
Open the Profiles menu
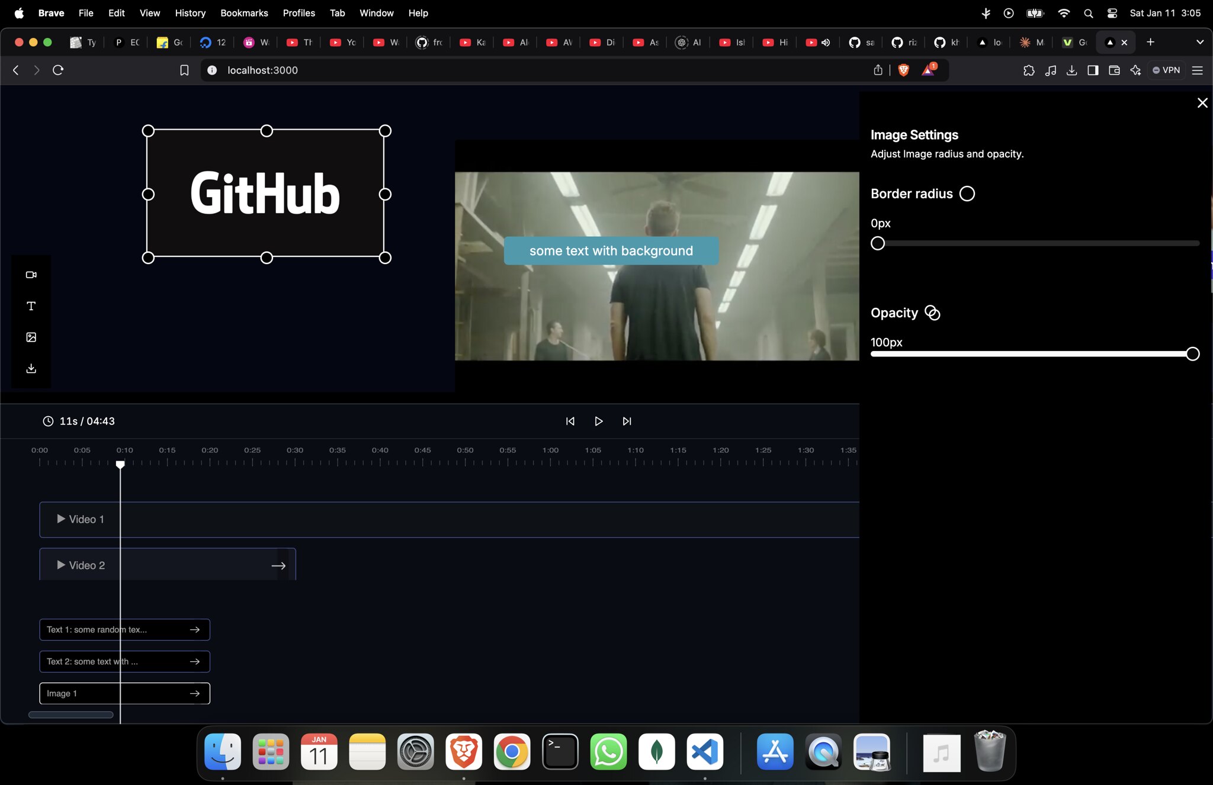[299, 13]
